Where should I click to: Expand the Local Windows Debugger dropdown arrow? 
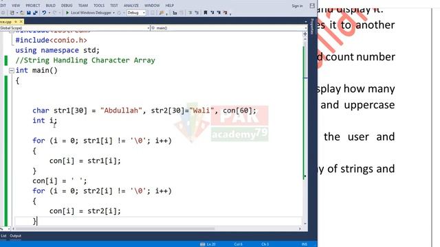tap(113, 13)
